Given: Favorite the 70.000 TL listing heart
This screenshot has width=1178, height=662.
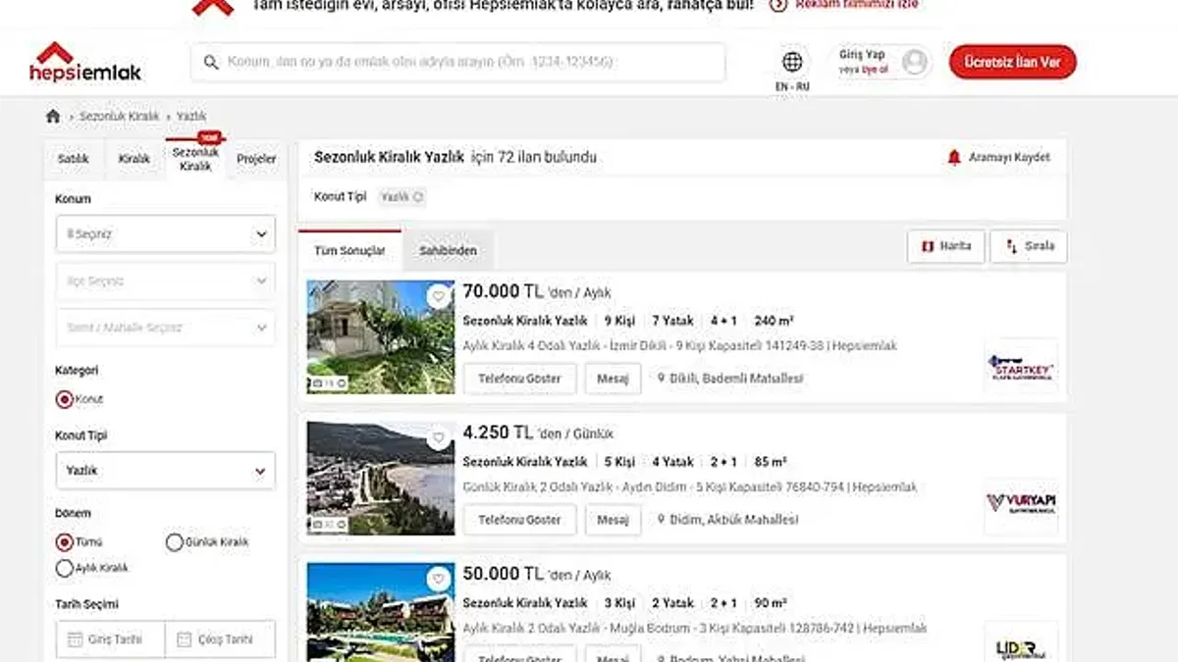Looking at the screenshot, I should coord(438,295).
